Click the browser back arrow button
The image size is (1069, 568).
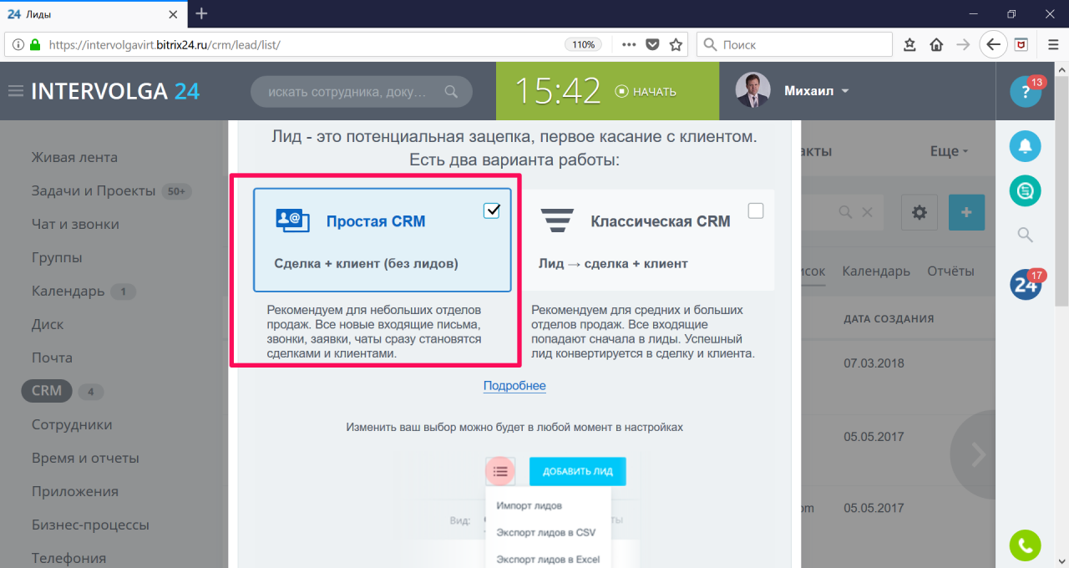[992, 44]
